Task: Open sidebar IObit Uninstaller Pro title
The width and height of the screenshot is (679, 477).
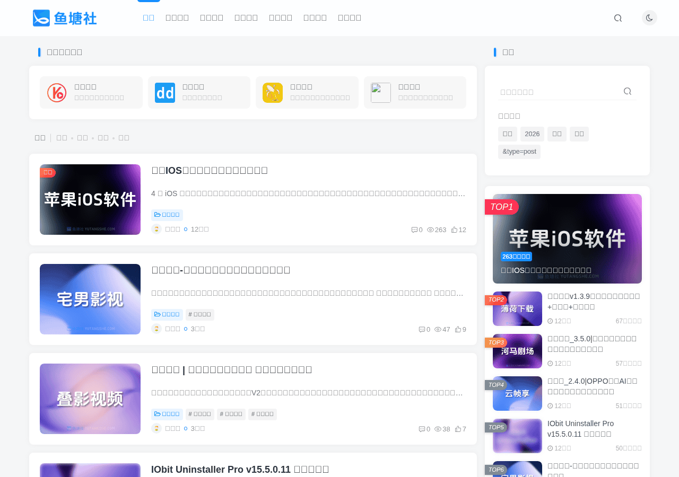Action: point(581,429)
